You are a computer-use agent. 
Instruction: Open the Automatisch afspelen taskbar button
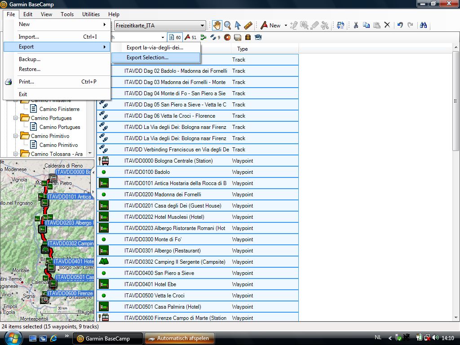click(180, 338)
